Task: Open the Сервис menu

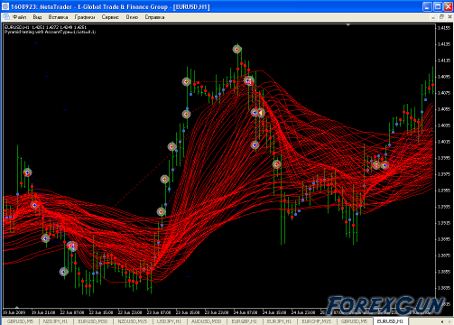Action: pyautogui.click(x=110, y=17)
